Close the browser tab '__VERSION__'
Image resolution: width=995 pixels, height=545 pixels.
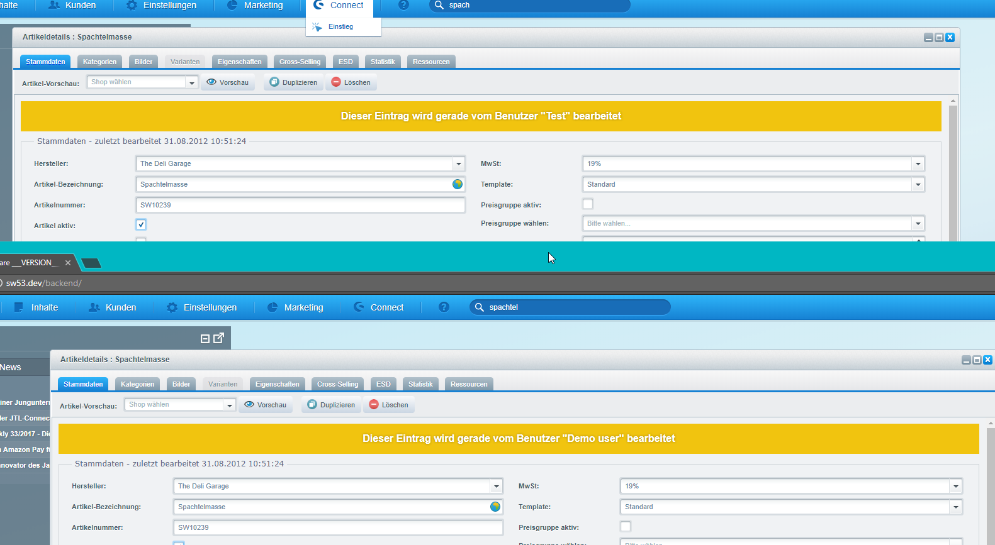tap(68, 263)
